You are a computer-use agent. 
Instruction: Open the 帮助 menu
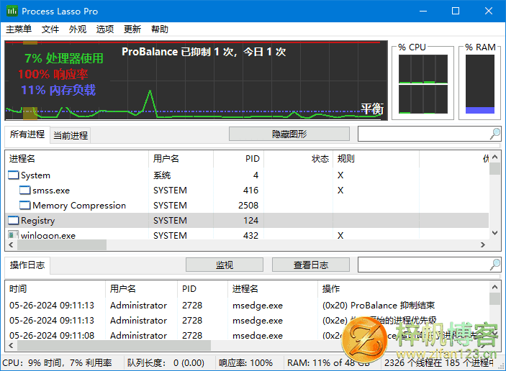tap(160, 29)
